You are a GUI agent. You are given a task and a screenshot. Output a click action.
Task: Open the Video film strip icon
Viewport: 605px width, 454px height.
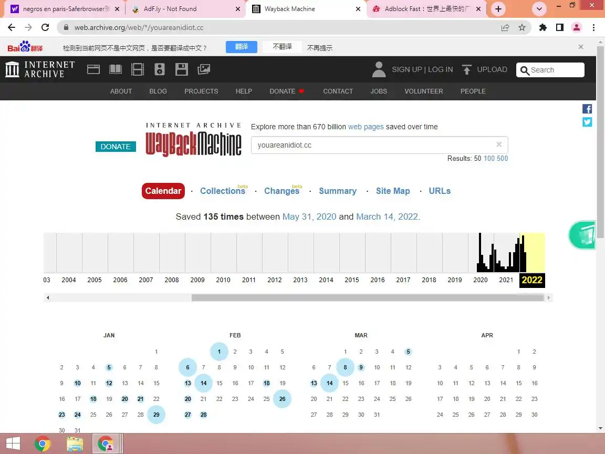138,69
